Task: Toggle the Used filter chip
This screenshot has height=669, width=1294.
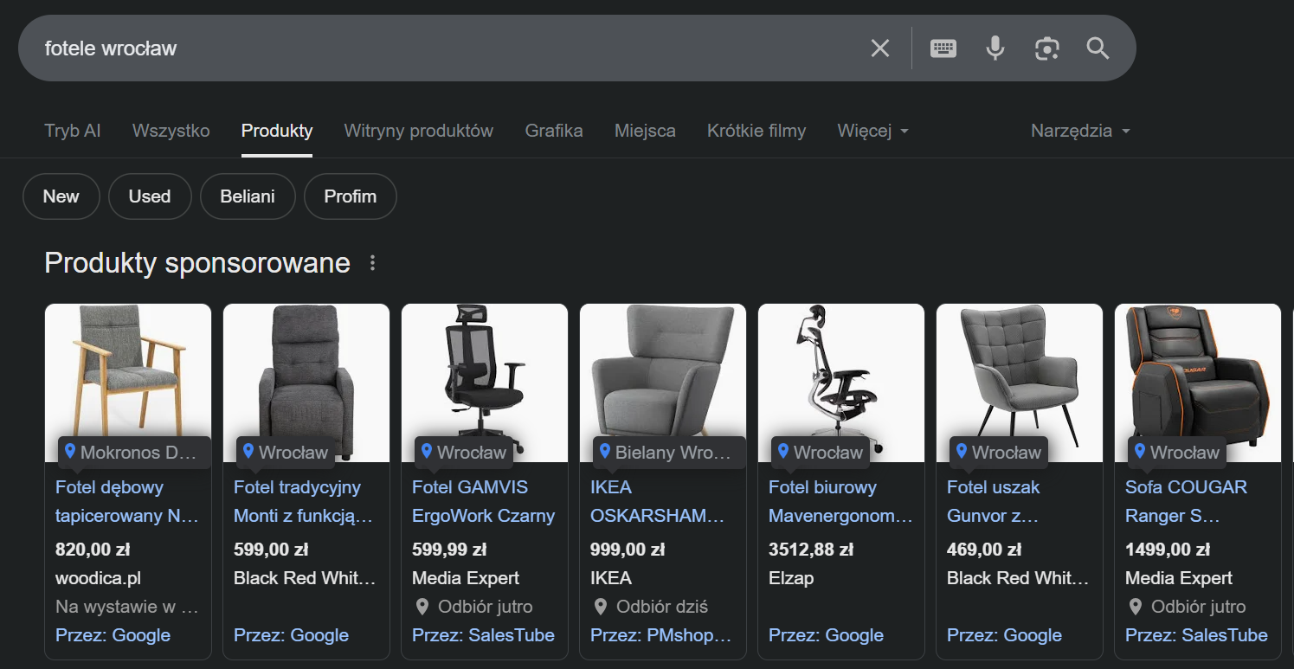Action: (x=150, y=196)
